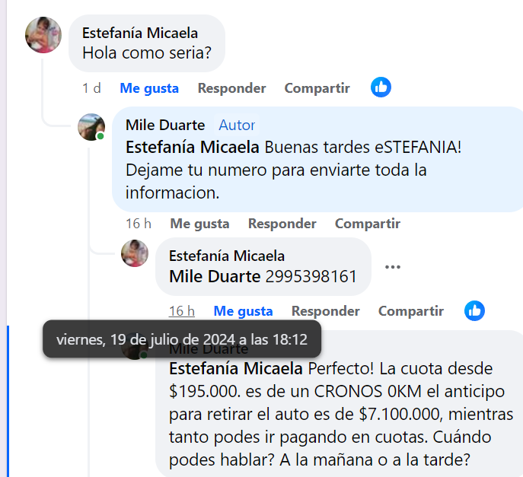Click Estefanía's small avatar beside the phone number reply
The width and height of the screenshot is (523, 477).
[x=135, y=253]
